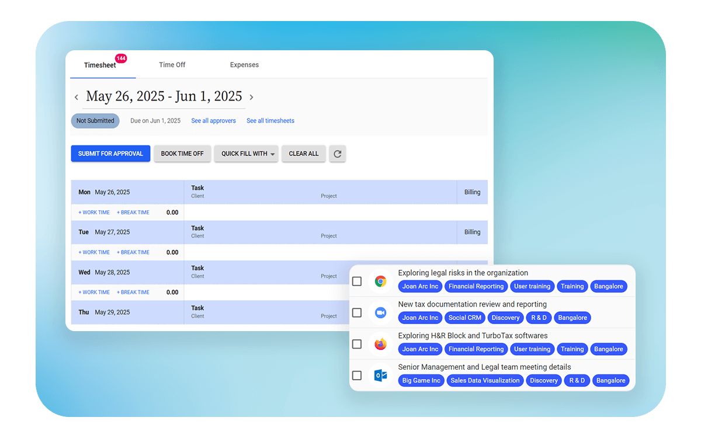Viewport: 701px width, 438px height.
Task: Click the Billing header for Monday
Action: (x=473, y=192)
